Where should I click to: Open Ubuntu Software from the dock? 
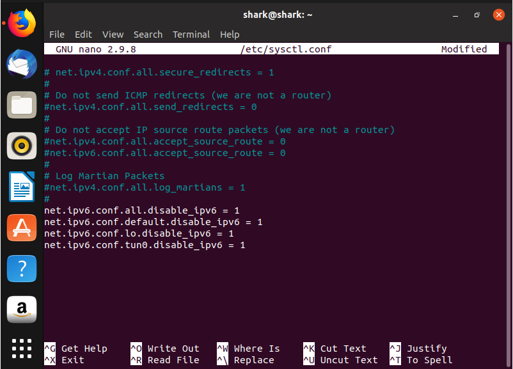[x=21, y=228]
